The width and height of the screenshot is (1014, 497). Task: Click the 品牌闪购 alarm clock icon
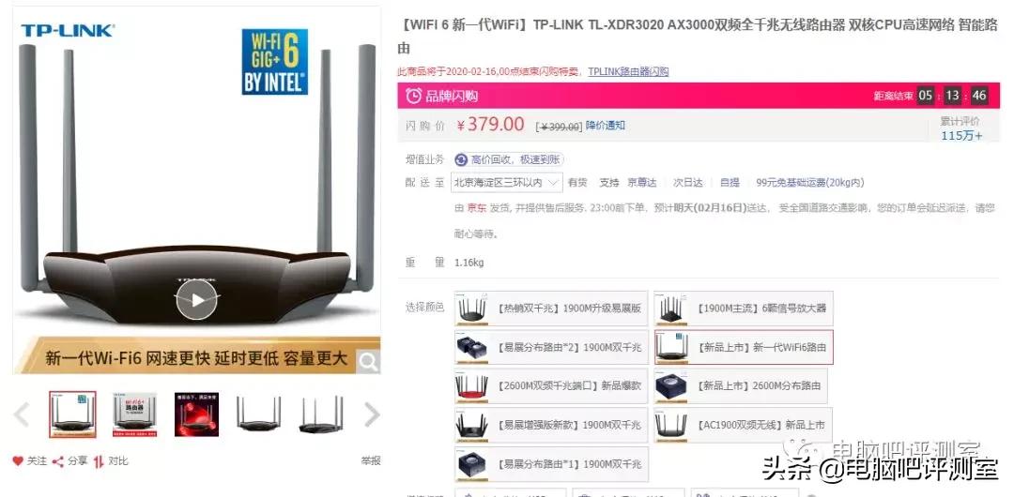pos(413,96)
